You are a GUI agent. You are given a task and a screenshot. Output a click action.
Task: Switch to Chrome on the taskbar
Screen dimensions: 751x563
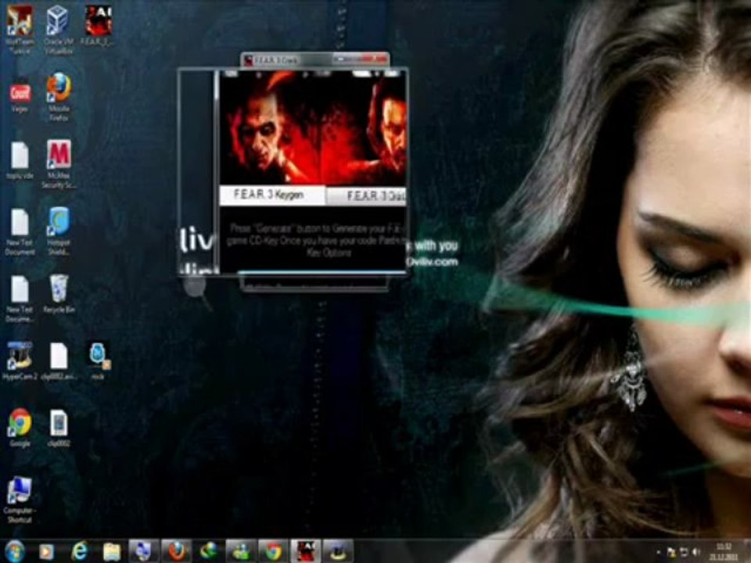[274, 551]
